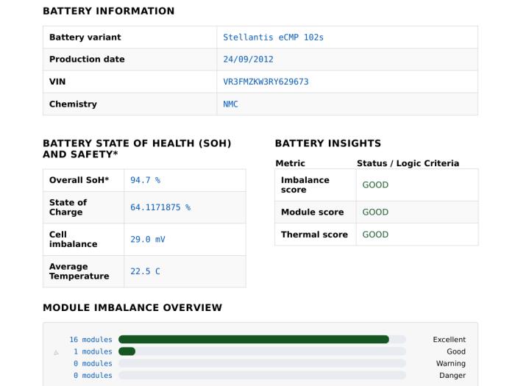Click the State of Charge 64.1171875 % value
515x386 pixels.
tap(160, 207)
